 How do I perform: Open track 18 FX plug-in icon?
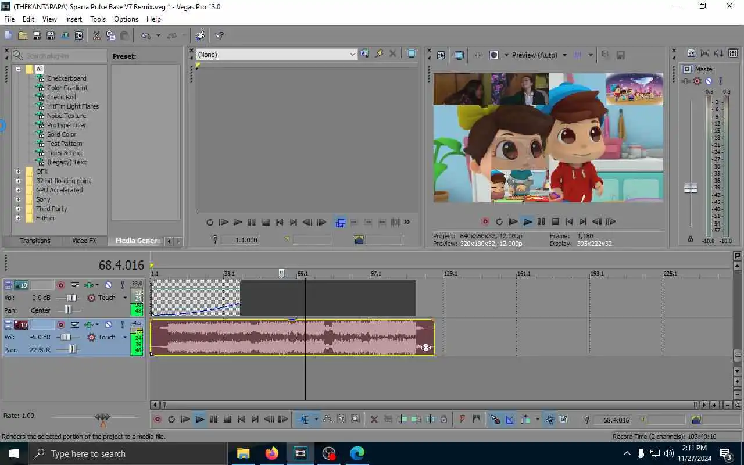(89, 285)
